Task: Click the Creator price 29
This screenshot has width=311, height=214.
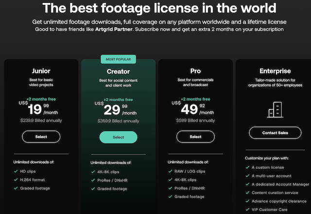Action: (x=112, y=110)
